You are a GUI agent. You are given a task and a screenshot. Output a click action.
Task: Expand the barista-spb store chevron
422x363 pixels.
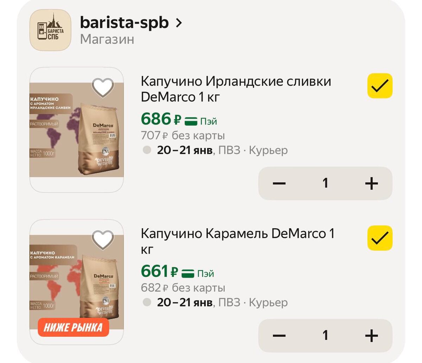(179, 23)
